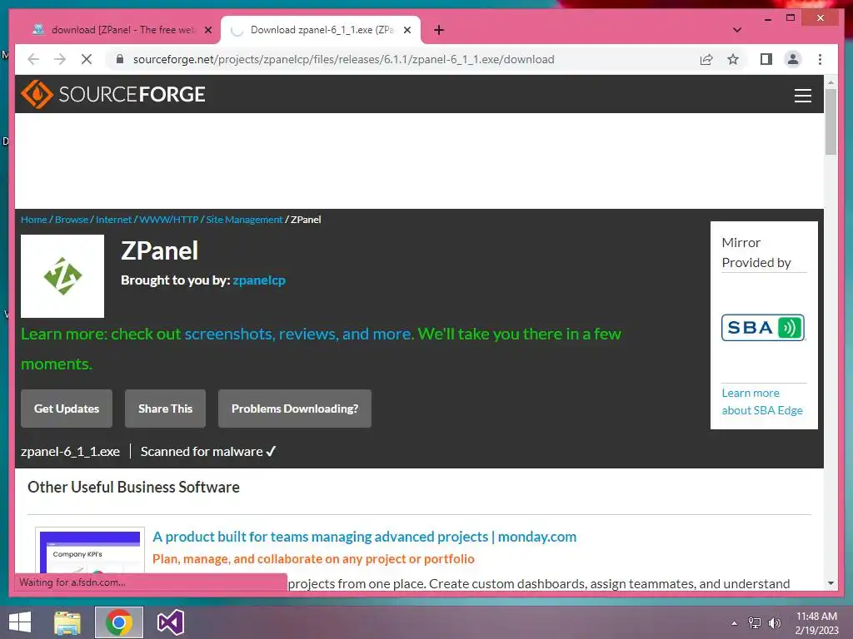Click monday.com ad thumbnail image
Screen dimensions: 853x639
pos(90,552)
